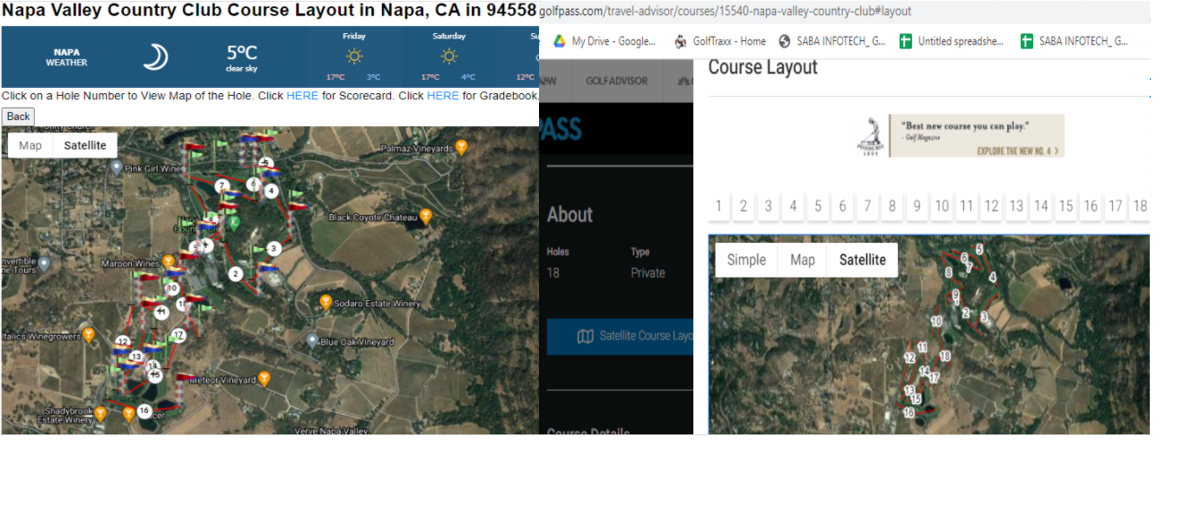This screenshot has width=1200, height=532.
Task: Click hole 17 marker on GolfTraxx map
Action: click(178, 335)
